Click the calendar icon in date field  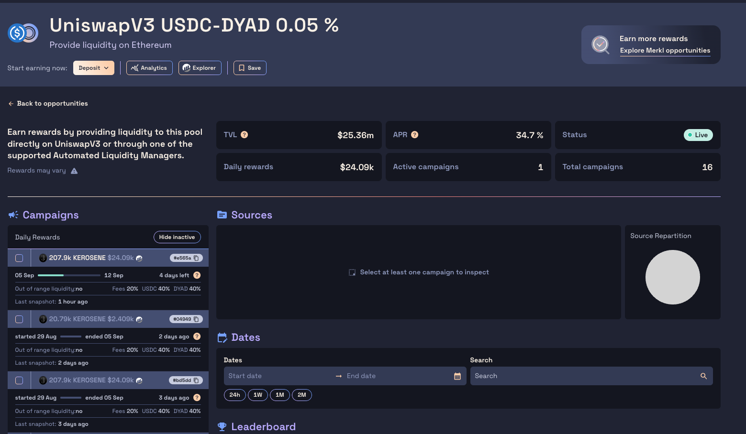(x=457, y=376)
